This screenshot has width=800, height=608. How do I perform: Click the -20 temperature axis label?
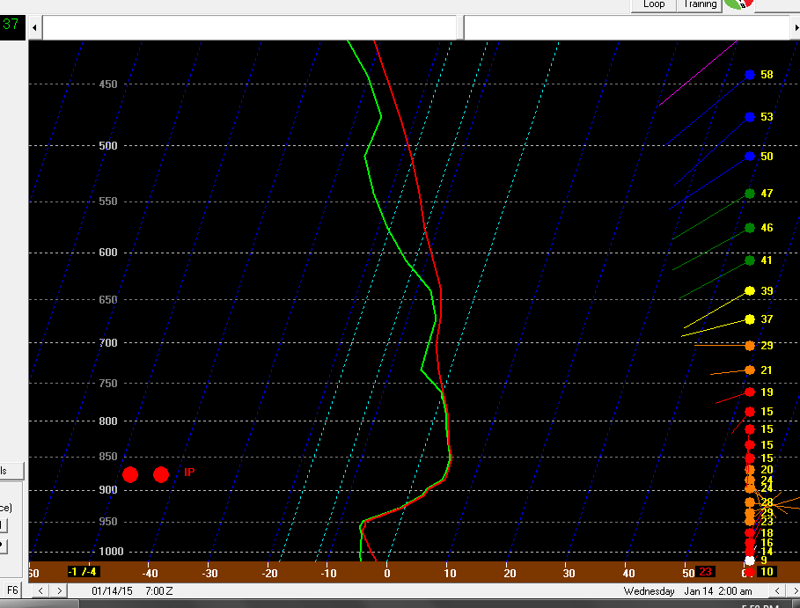(269, 574)
